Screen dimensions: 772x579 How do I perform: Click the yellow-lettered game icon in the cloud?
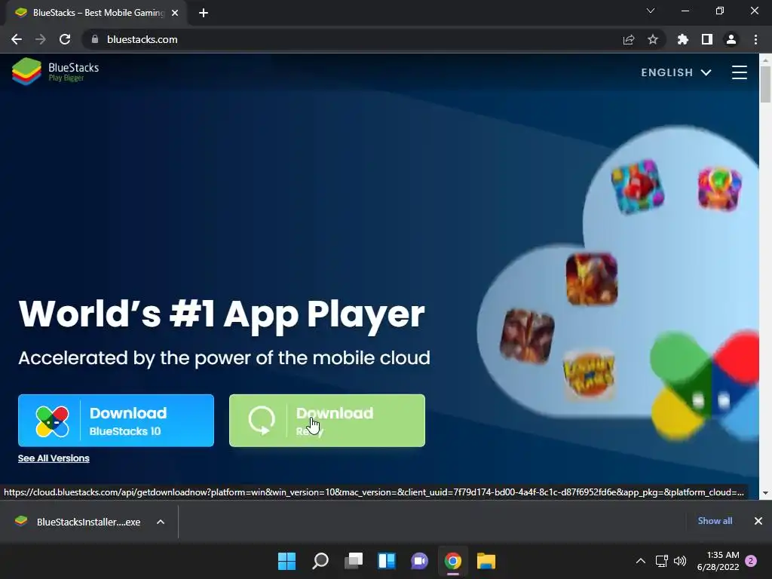tap(590, 375)
